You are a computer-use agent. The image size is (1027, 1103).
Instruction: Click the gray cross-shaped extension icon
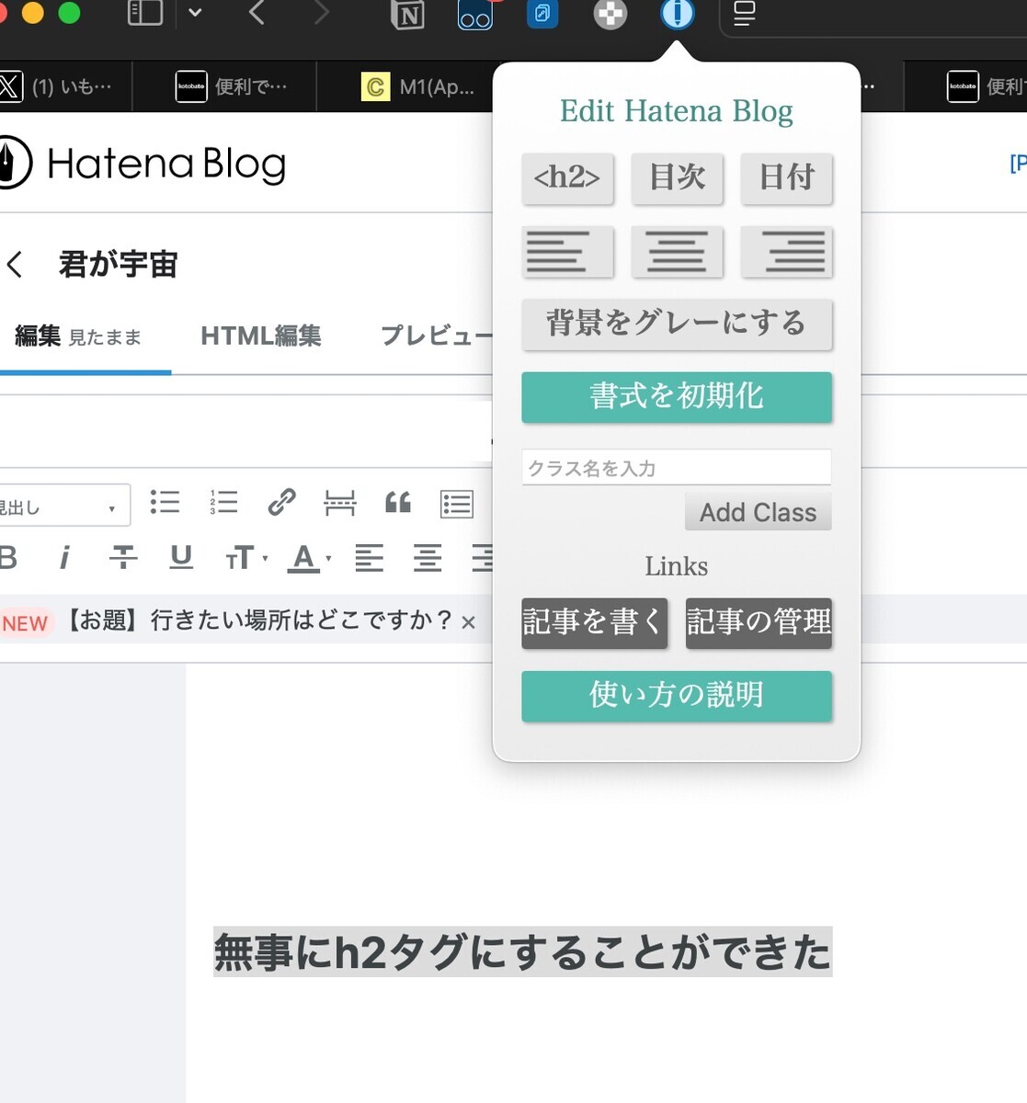pos(610,14)
